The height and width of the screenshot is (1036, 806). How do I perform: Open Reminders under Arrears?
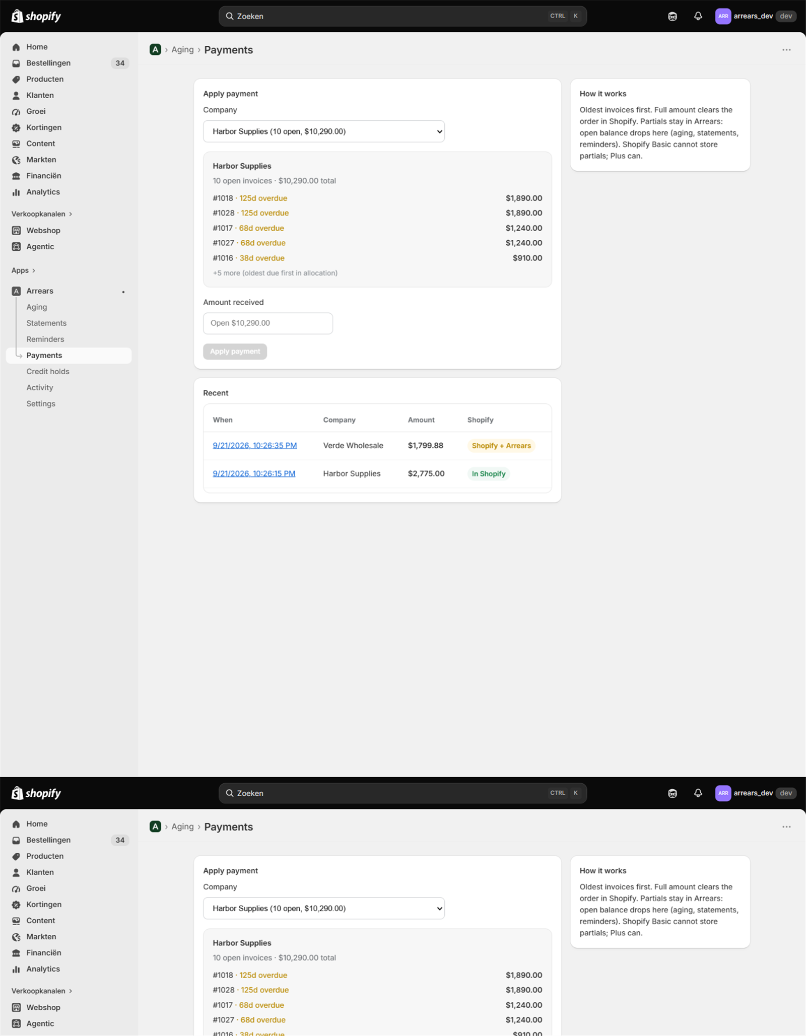[45, 339]
